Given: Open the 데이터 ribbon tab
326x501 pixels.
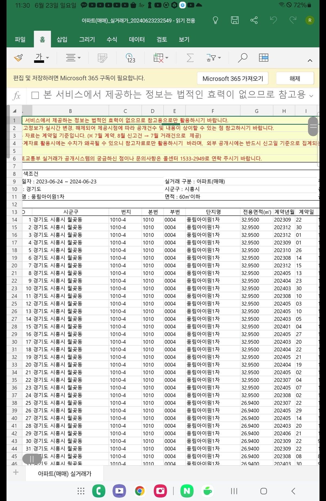Looking at the screenshot, I should pos(137,39).
